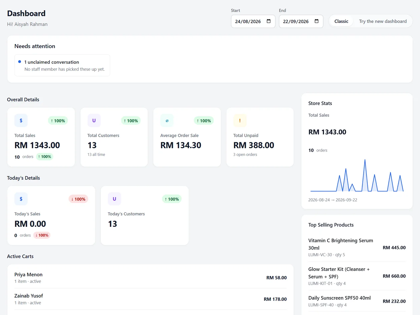Click the Start date field 24/08/2026
Screen dimensions: 420x315
(x=253, y=21)
